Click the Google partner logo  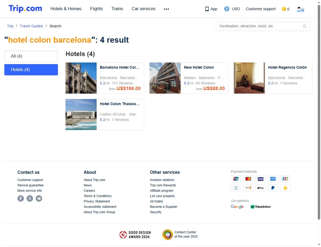(x=237, y=207)
